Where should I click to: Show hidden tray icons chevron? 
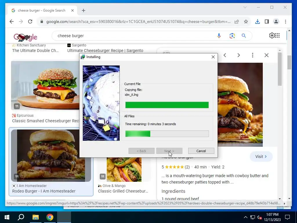coord(245,217)
